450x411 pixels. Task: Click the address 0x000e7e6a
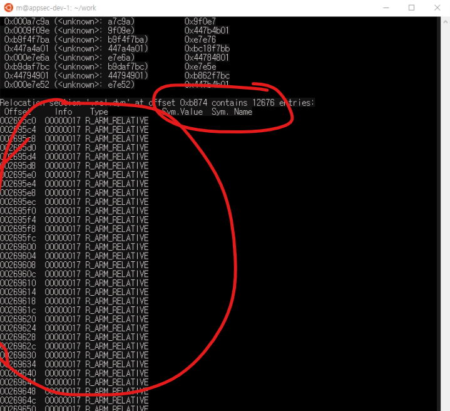[27, 58]
